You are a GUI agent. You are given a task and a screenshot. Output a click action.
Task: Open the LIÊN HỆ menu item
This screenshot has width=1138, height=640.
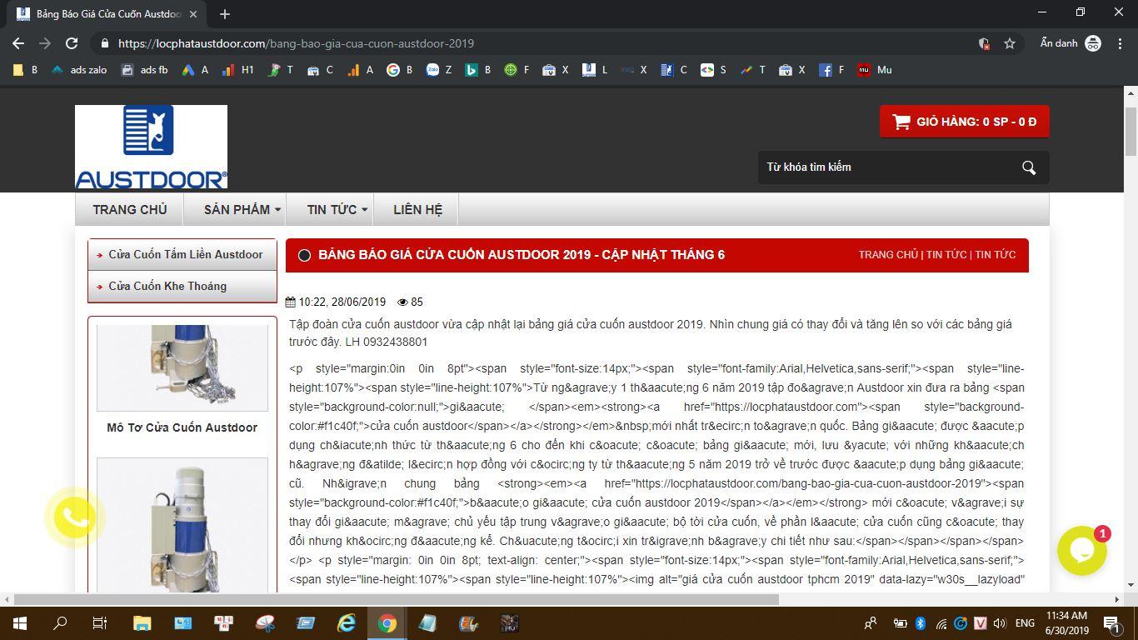coord(417,209)
